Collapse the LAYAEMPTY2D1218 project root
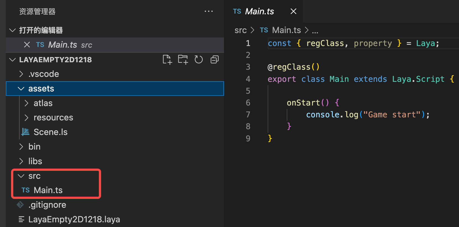 pos(12,60)
